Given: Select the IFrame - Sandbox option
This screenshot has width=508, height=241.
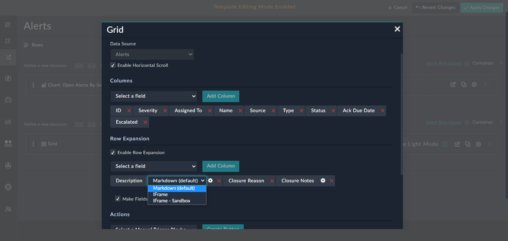Looking at the screenshot, I should click(x=171, y=201).
